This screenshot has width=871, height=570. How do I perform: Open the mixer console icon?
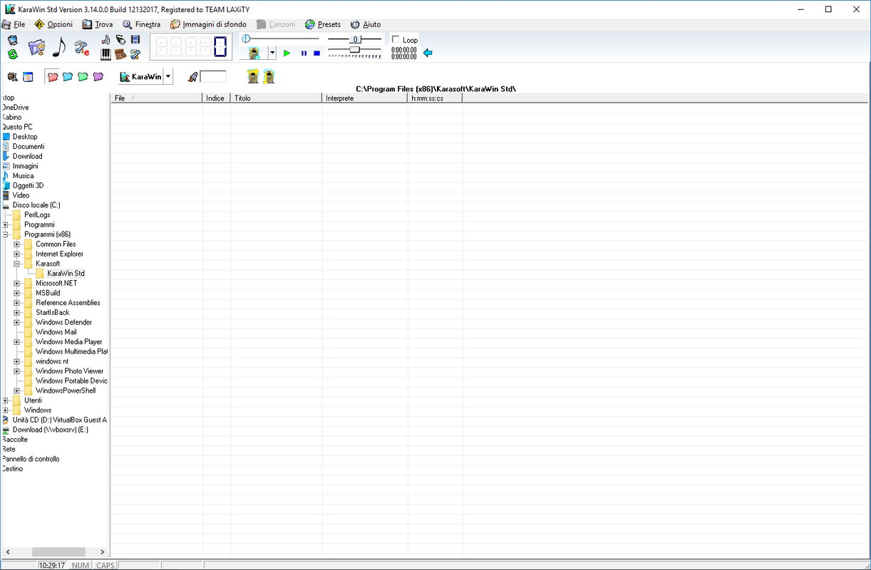tap(120, 54)
